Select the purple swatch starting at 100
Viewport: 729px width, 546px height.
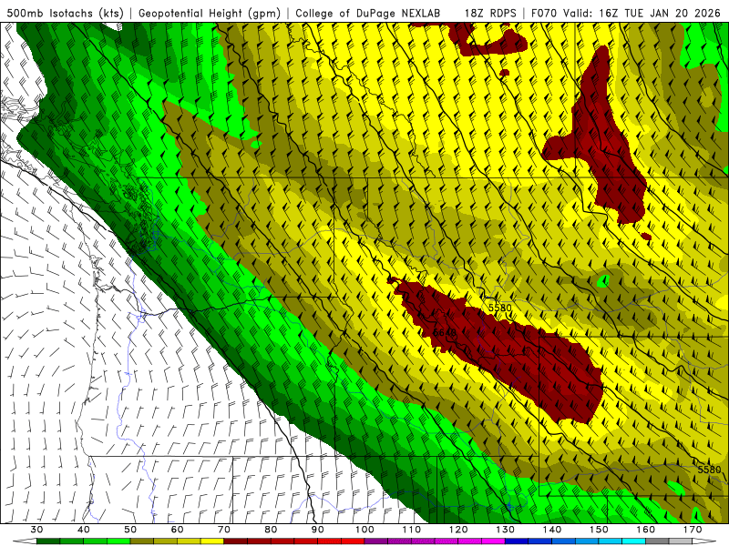pyautogui.click(x=376, y=541)
